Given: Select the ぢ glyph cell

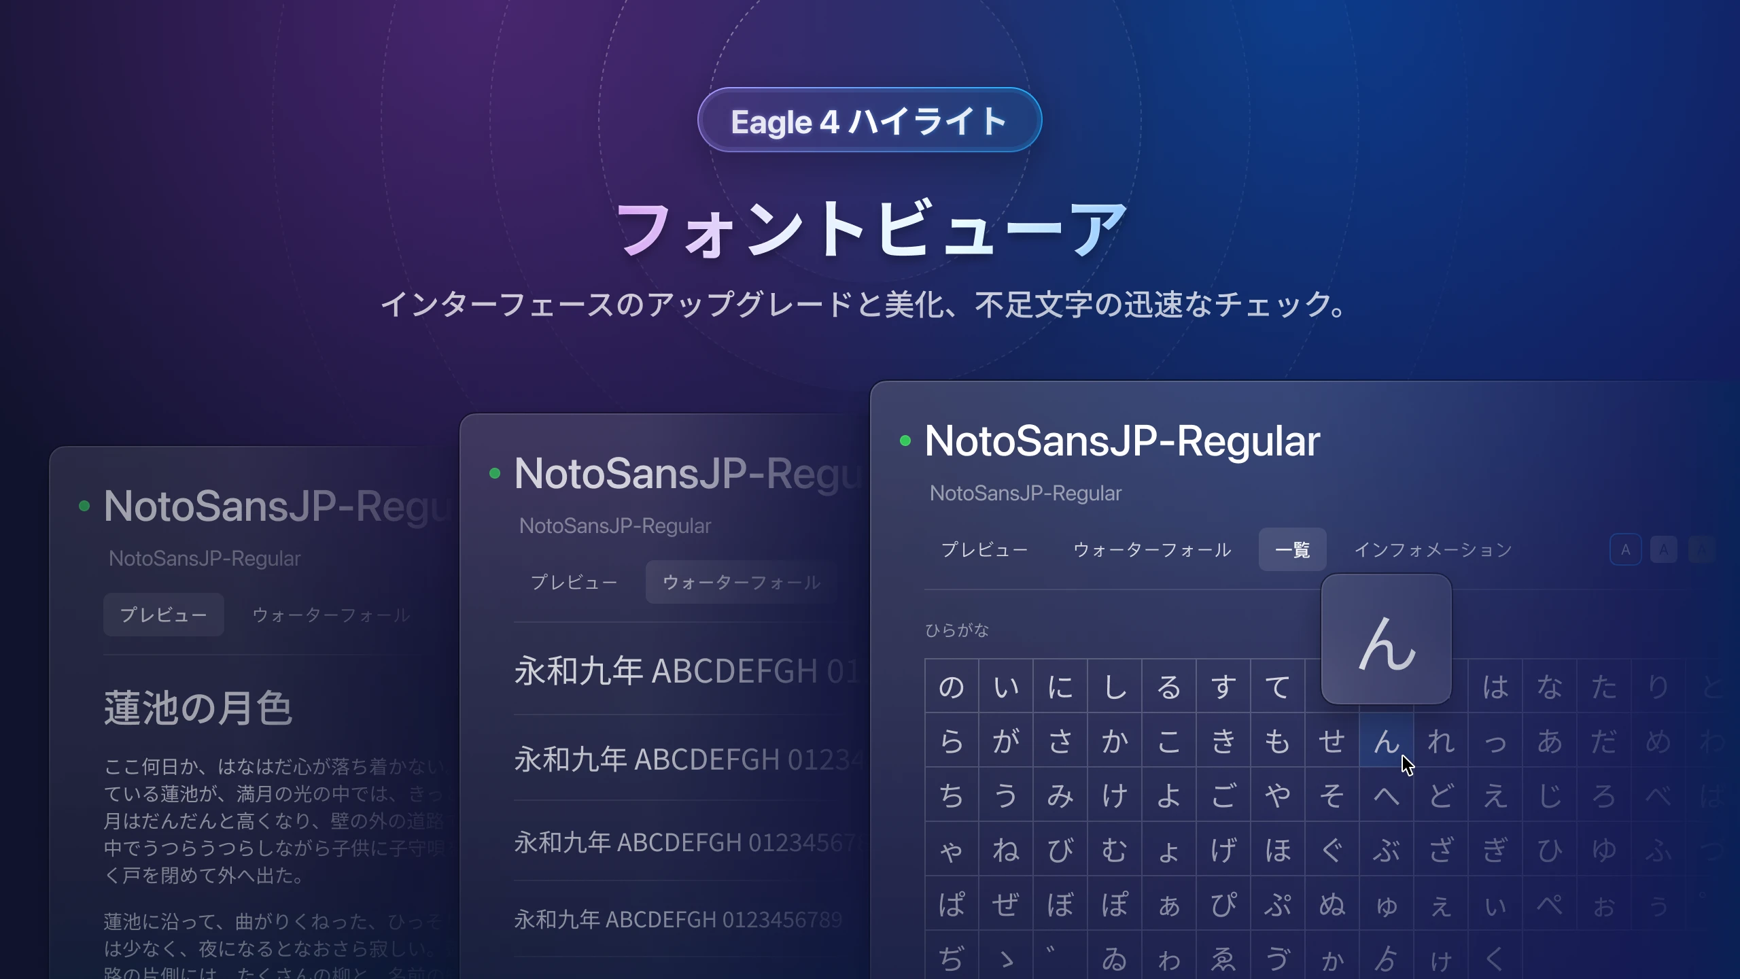Looking at the screenshot, I should point(952,955).
